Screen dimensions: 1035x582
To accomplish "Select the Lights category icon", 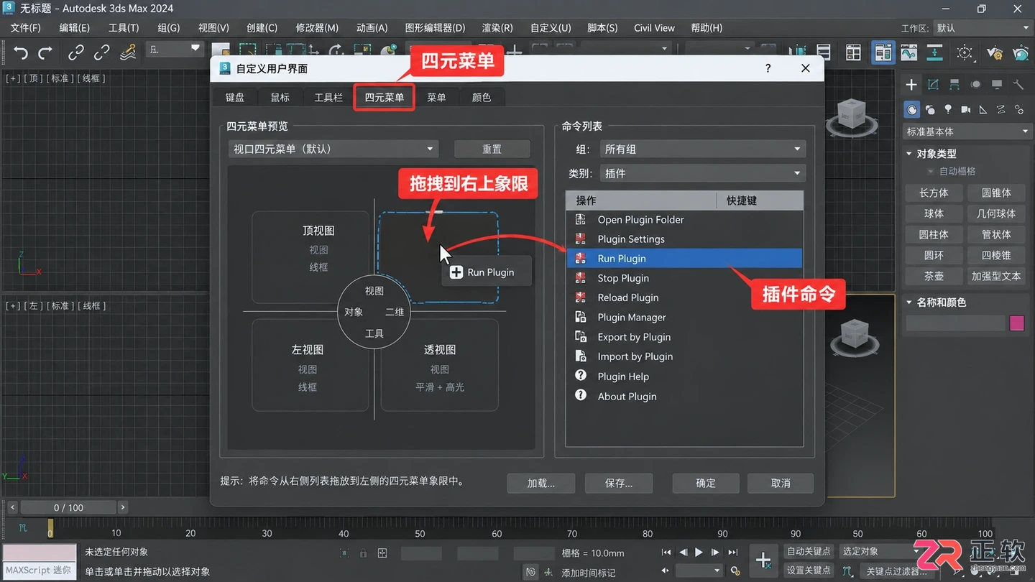I will coord(948,110).
